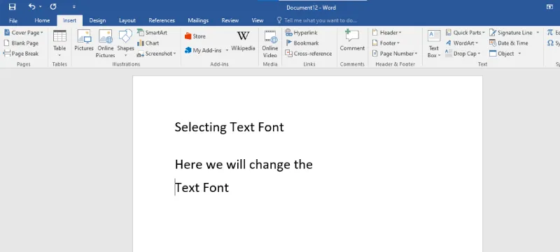Image resolution: width=560 pixels, height=252 pixels.
Task: Open Drop Cap options
Action: tap(463, 54)
